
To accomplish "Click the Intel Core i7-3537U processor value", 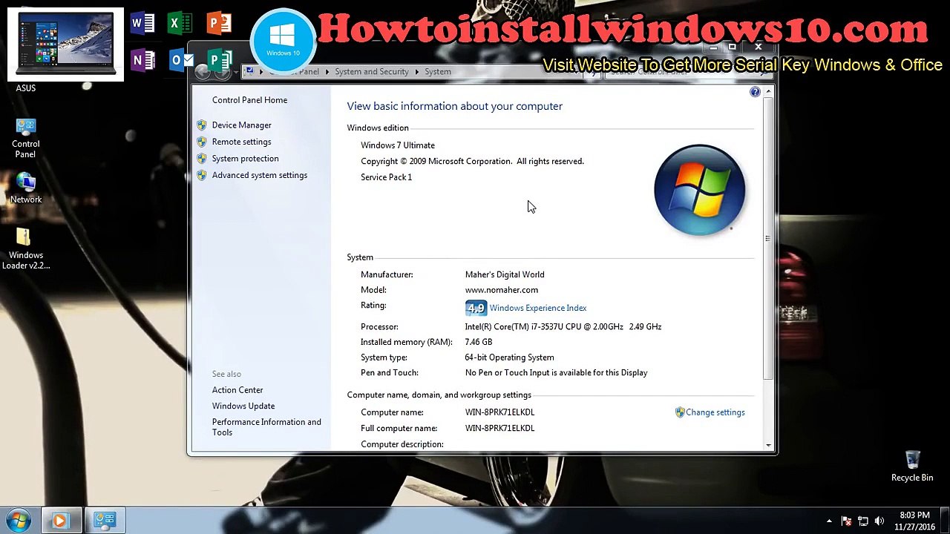I will (563, 326).
